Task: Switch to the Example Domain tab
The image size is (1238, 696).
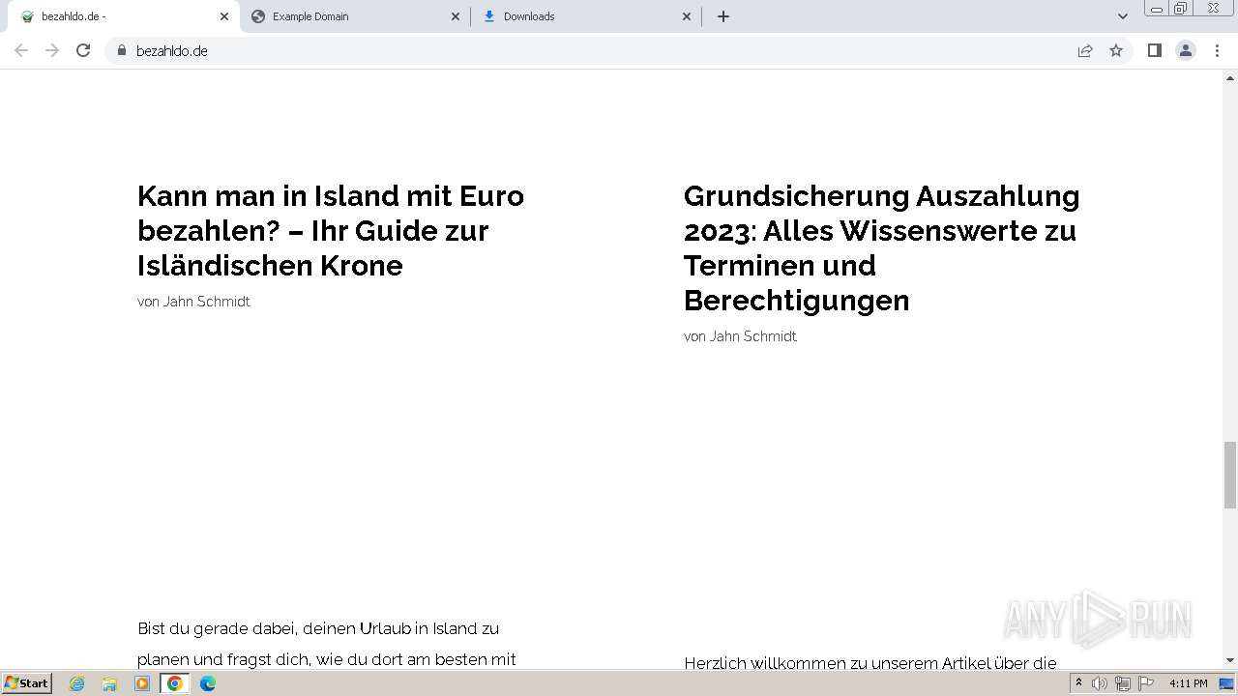Action: coord(356,16)
